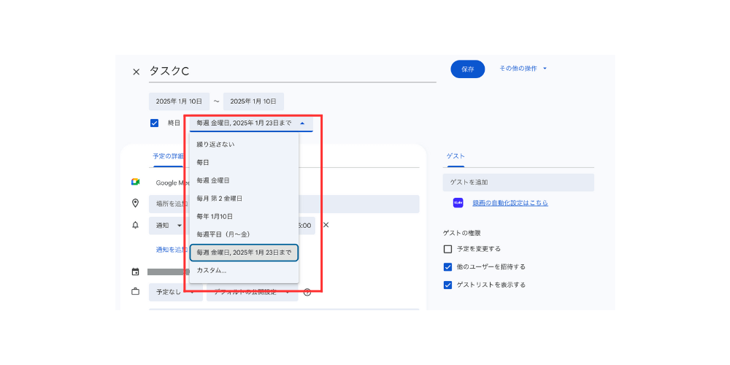The image size is (730, 365).
Task: Close the event editor with the X
Action: pos(136,72)
